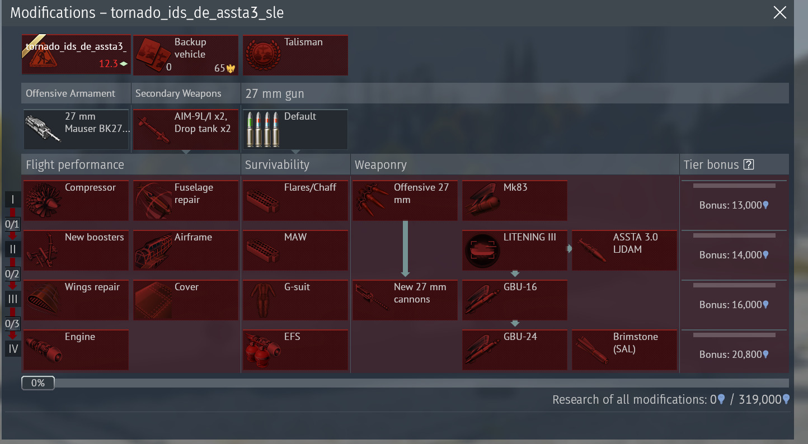
Task: Click the tornado_ids_de_assta3 vehicle tile
Action: (x=76, y=55)
